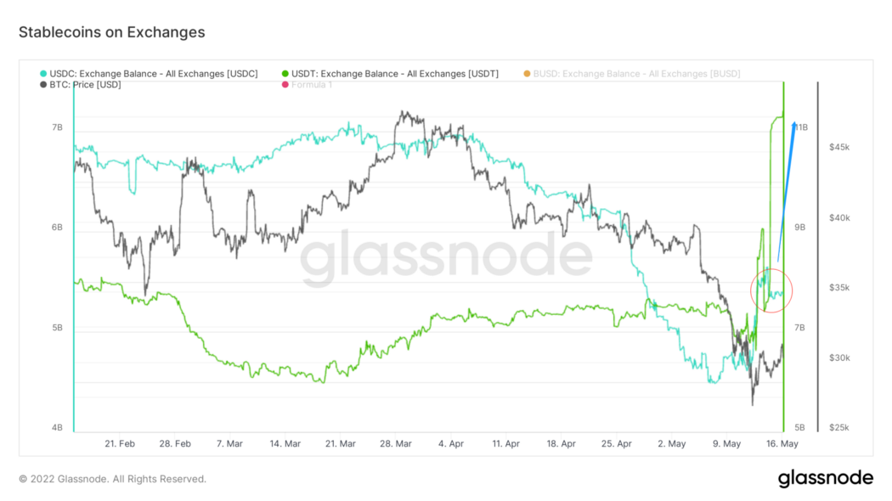Click the 2022 Glassnode copyright text
This screenshot has width=892, height=501.
112,479
